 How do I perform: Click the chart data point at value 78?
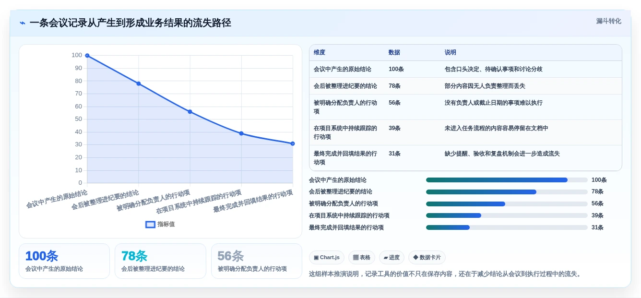[139, 83]
